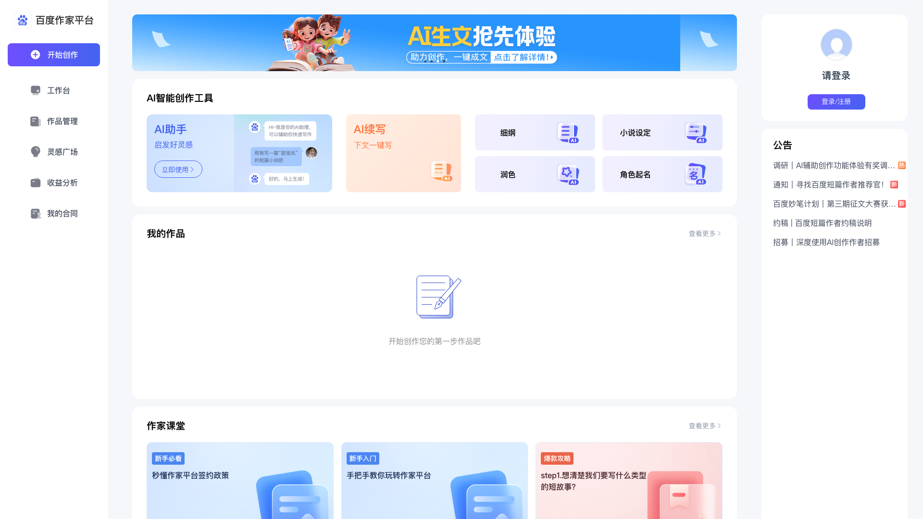The height and width of the screenshot is (519, 923).
Task: Click the AI续写 document icon
Action: 442,171
